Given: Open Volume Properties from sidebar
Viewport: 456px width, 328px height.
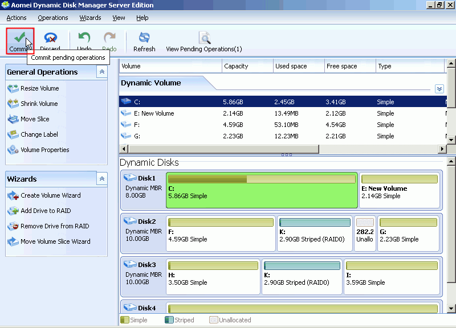Looking at the screenshot, I should click(44, 150).
